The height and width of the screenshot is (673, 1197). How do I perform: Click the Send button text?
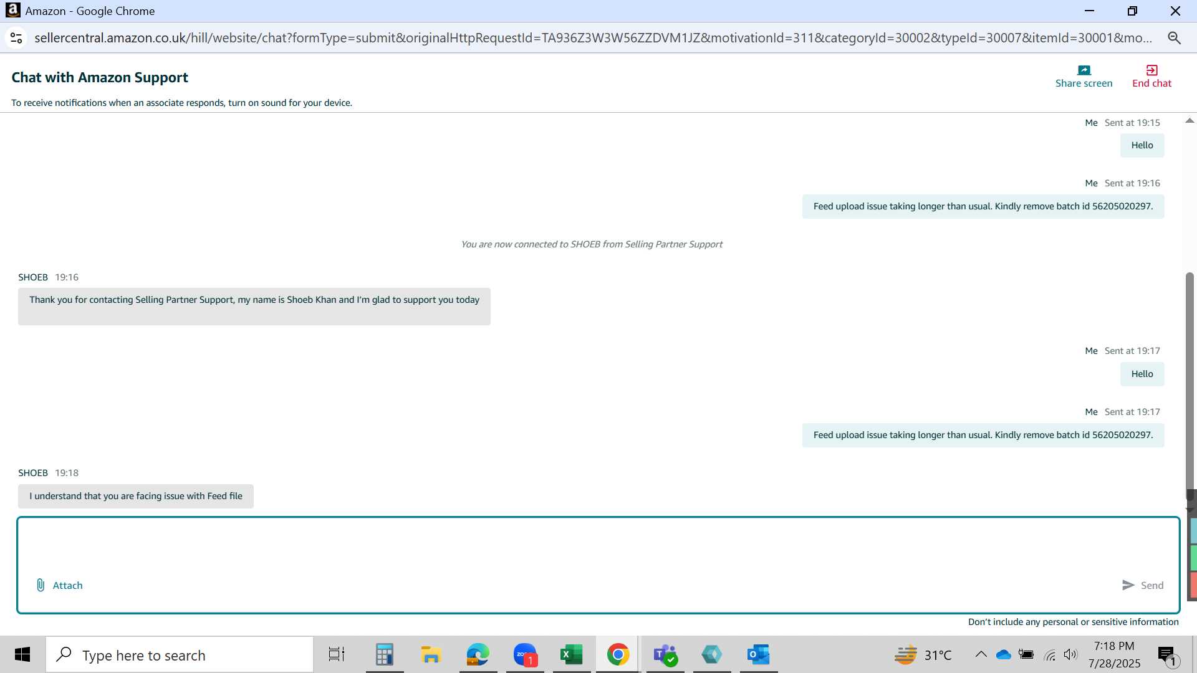tap(1152, 585)
